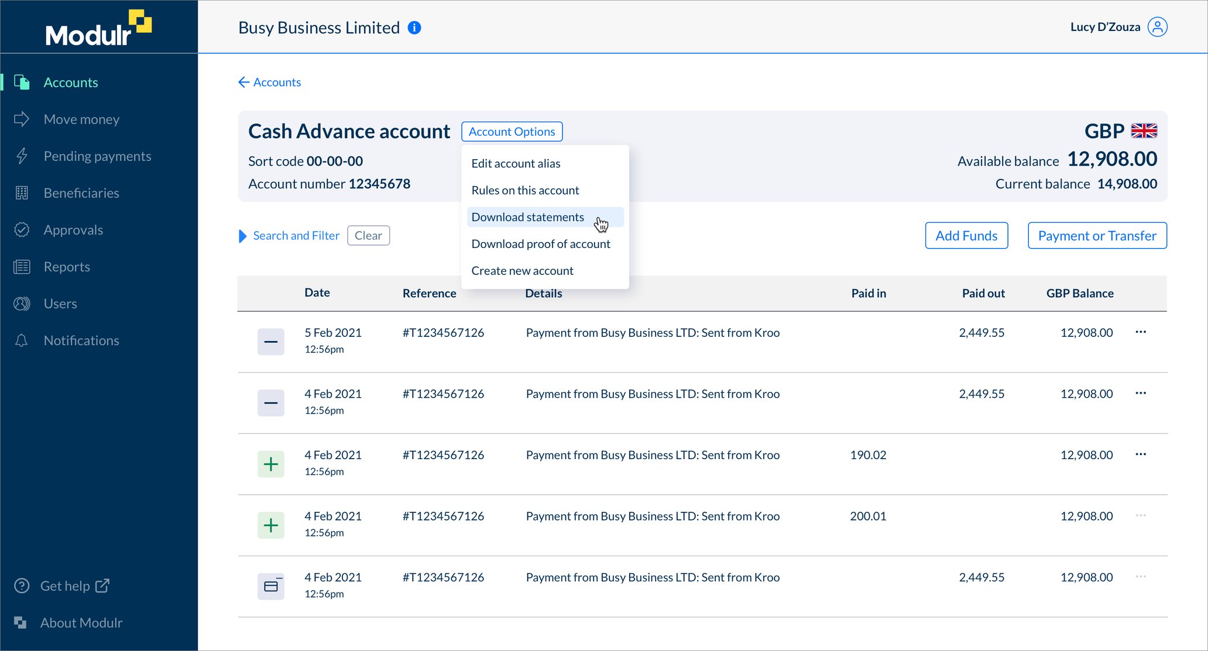This screenshot has width=1208, height=651.
Task: Open Reports in the sidebar
Action: click(x=67, y=267)
